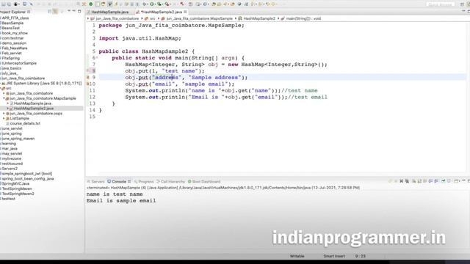
Task: Click Pin Console icon in console toolbar
Action: pos(444,181)
